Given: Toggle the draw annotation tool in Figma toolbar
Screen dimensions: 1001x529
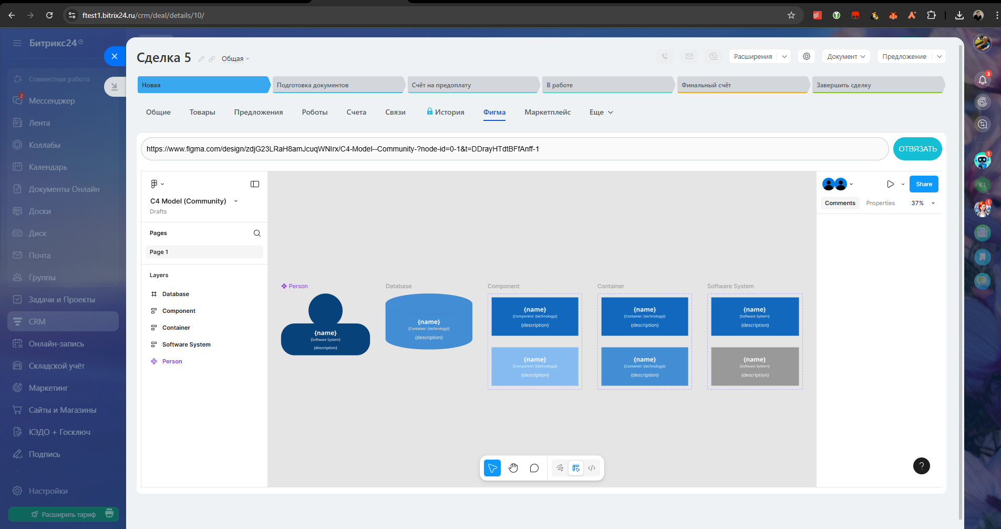Looking at the screenshot, I should [560, 468].
